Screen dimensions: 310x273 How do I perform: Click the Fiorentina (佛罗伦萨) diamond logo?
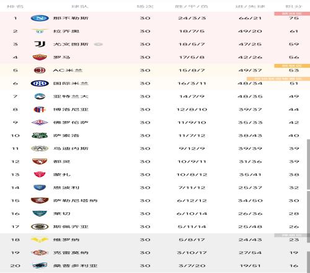[x=40, y=122]
